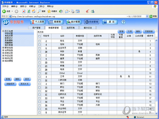Viewport: 159px width, 119px height.
Task: Expand the 升迁记录 tree node
Action: (3, 56)
